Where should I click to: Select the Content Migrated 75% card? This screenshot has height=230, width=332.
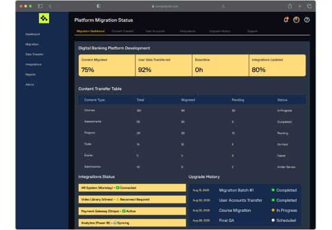pos(107,65)
